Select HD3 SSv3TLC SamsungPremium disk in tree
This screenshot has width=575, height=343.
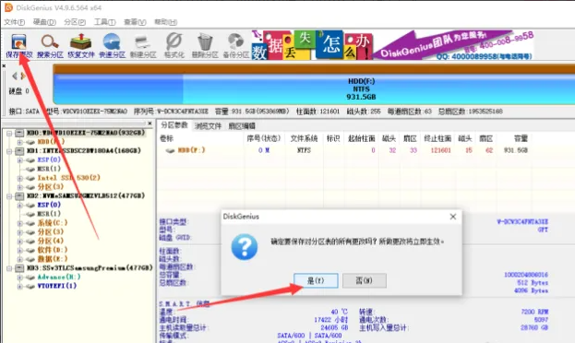pos(90,268)
